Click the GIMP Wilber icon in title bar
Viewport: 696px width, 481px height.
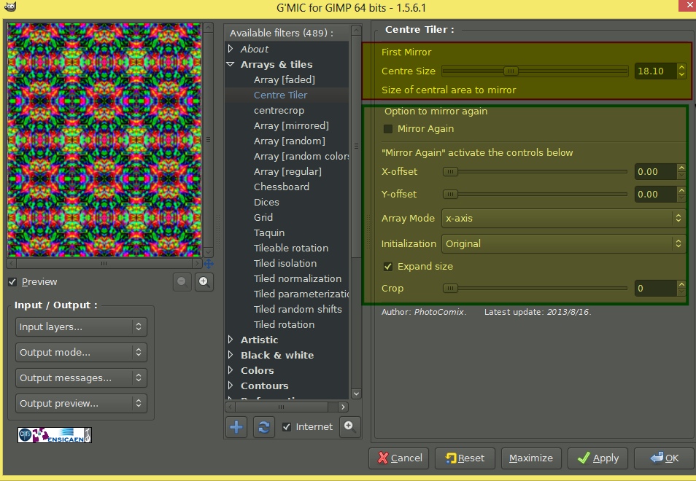9,7
